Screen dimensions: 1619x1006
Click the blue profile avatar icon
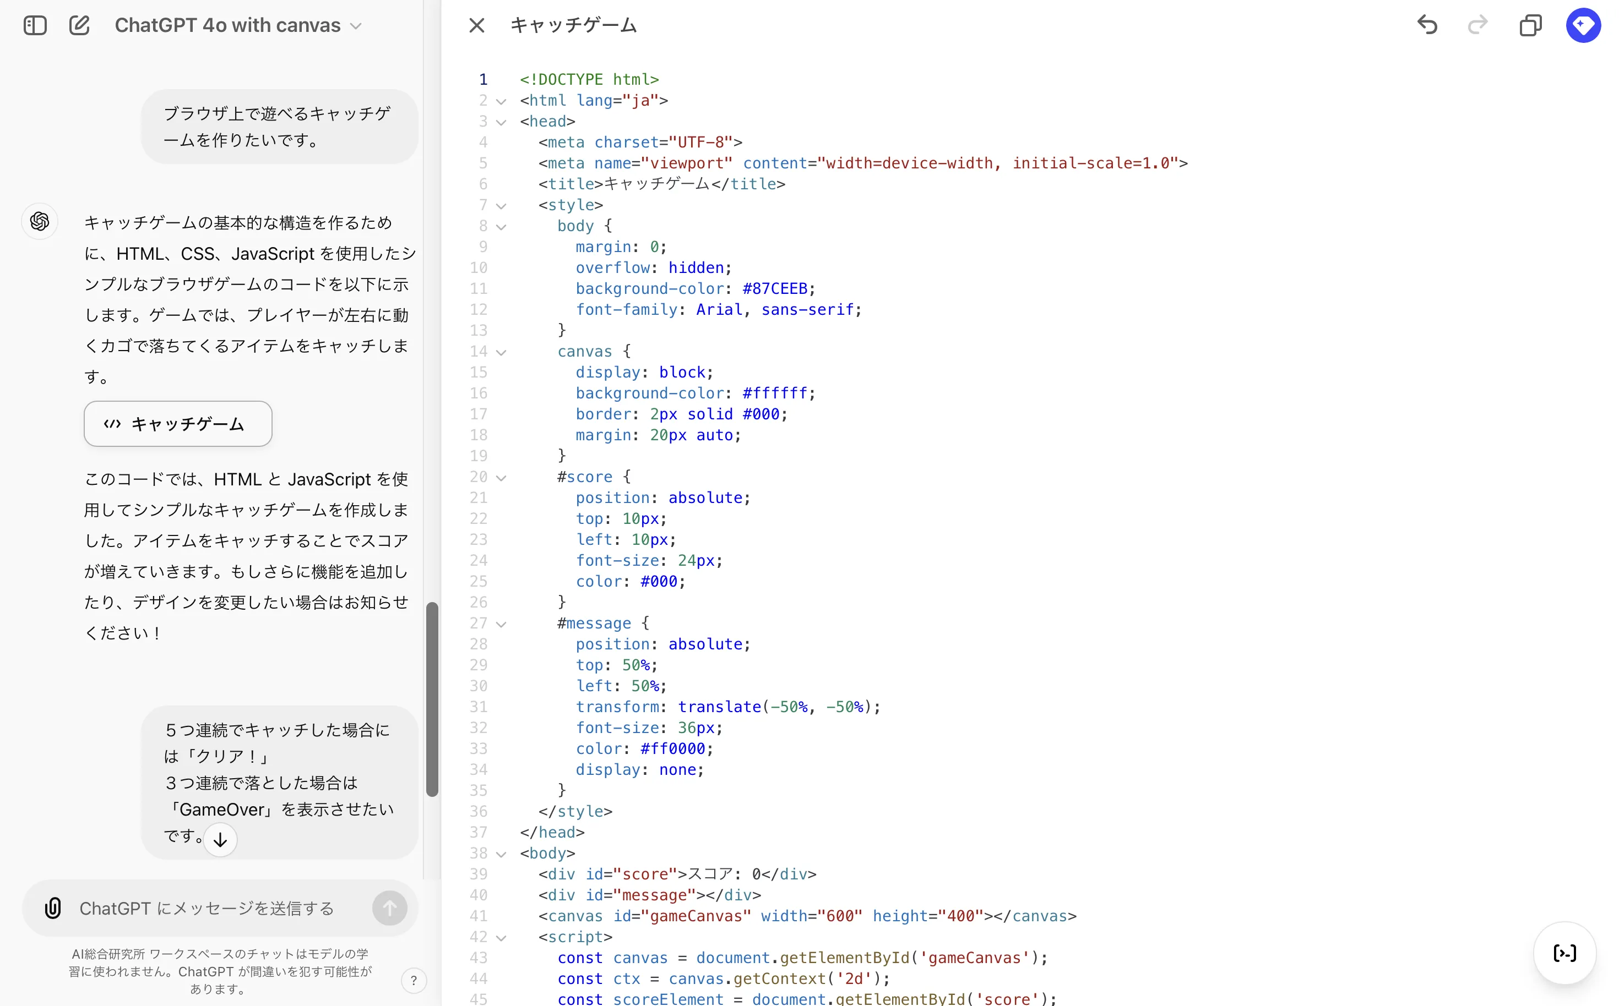coord(1584,25)
